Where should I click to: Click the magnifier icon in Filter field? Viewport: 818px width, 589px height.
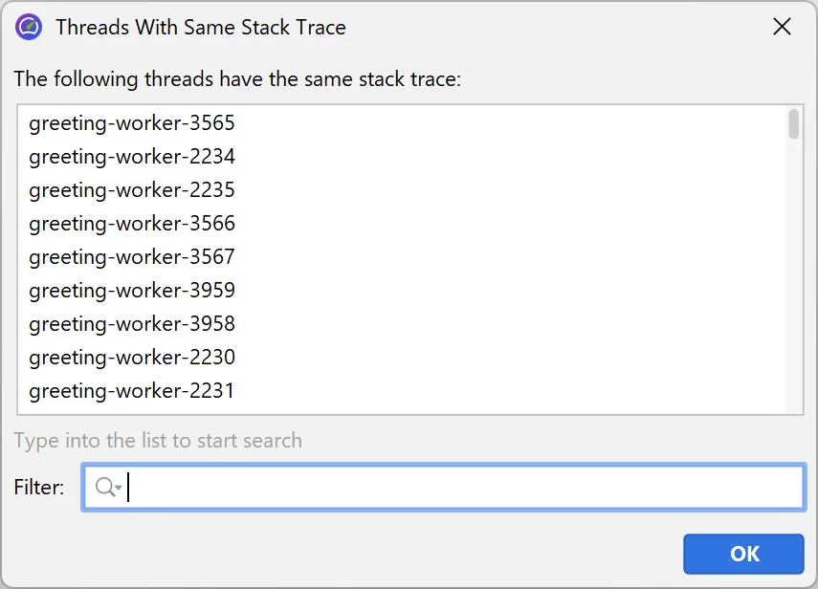pos(104,488)
